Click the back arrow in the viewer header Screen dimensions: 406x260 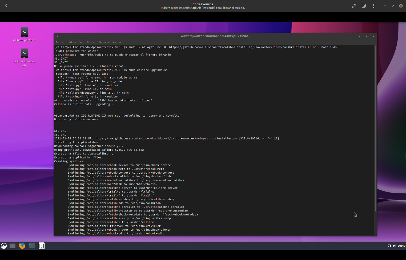(6, 6)
